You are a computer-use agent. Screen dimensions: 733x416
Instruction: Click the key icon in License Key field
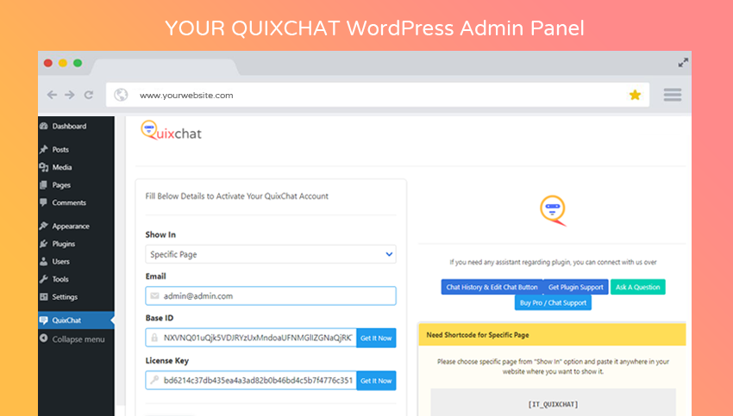click(x=154, y=380)
